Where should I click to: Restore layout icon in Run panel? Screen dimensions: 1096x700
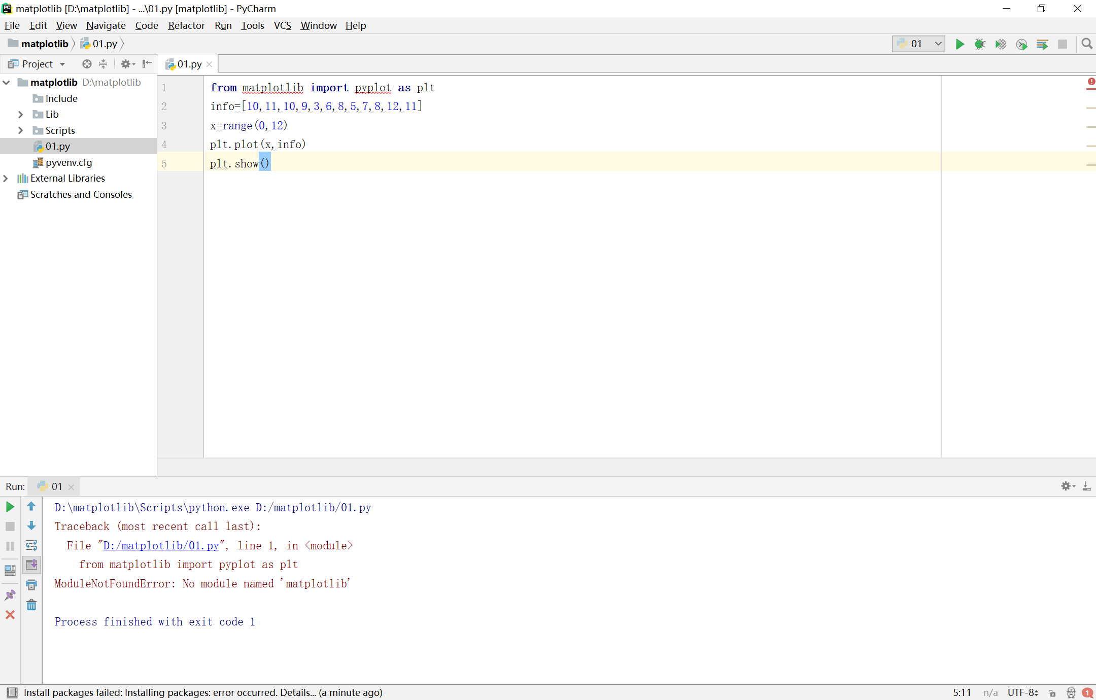[10, 571]
